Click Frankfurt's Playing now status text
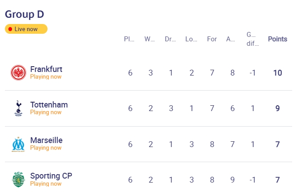 point(46,77)
